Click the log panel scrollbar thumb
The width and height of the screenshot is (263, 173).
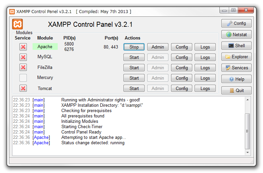point(248,131)
